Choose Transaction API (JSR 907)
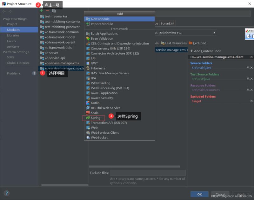Image resolution: width=254 pixels, height=200 pixels. tap(119, 123)
